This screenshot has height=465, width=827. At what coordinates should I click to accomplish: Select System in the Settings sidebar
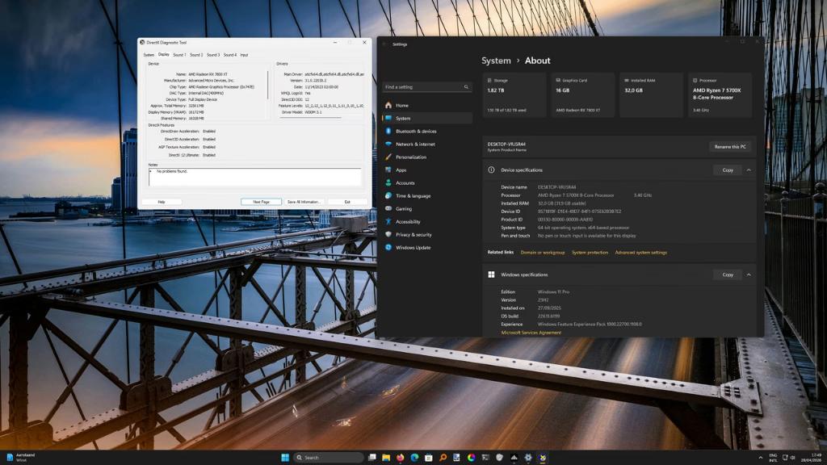427,118
